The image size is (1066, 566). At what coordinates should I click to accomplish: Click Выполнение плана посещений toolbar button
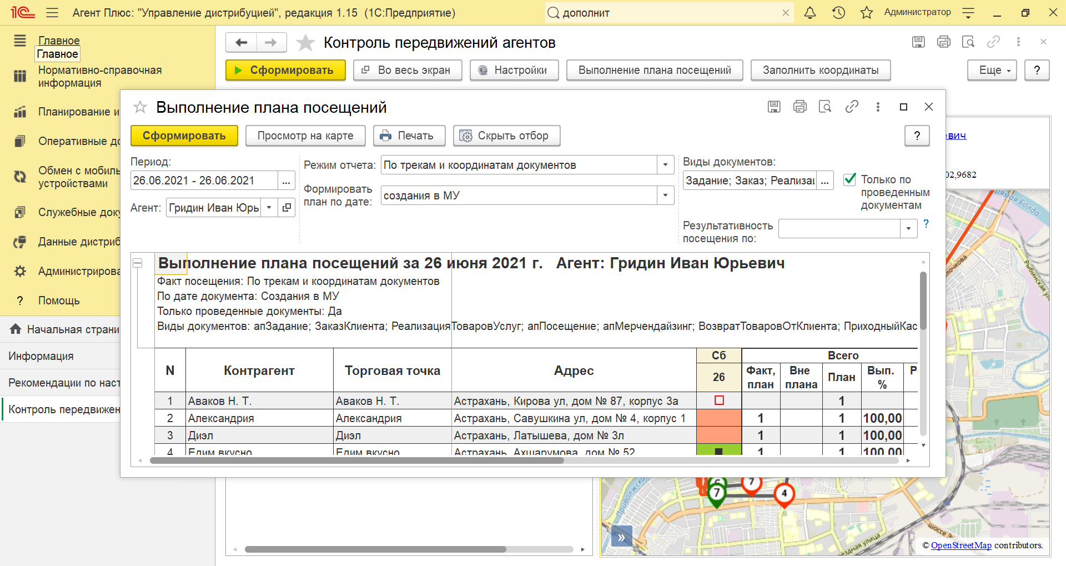pyautogui.click(x=655, y=70)
